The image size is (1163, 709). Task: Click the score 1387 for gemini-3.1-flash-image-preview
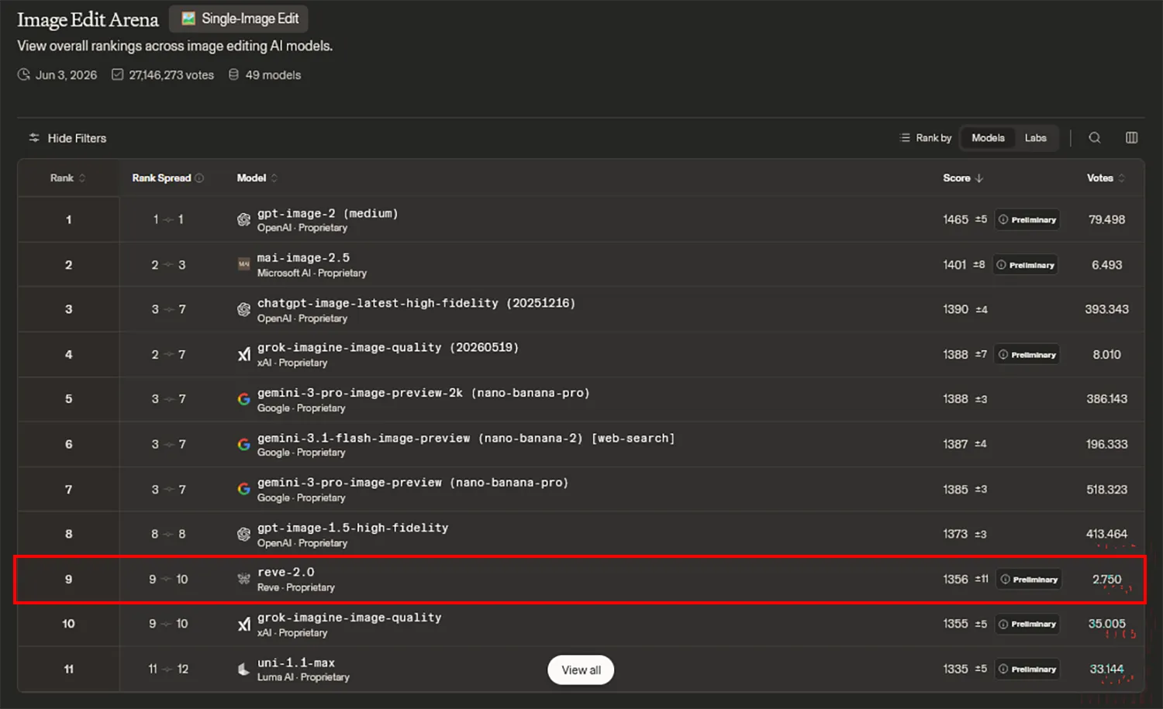pyautogui.click(x=955, y=444)
